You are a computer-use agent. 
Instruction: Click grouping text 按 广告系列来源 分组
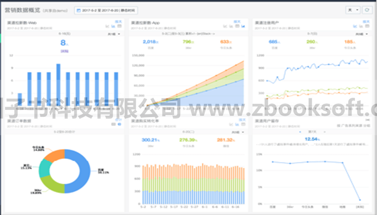tap(353, 125)
